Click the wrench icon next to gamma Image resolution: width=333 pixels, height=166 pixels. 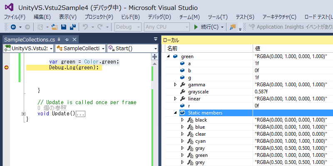tap(182, 85)
